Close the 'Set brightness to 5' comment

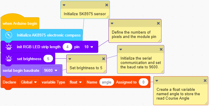click(103, 59)
